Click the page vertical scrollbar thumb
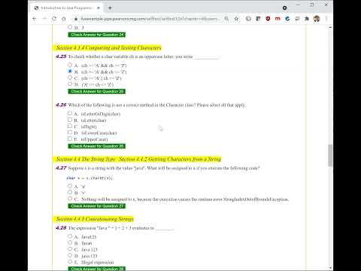This screenshot has width=361, height=271. (x=330, y=155)
